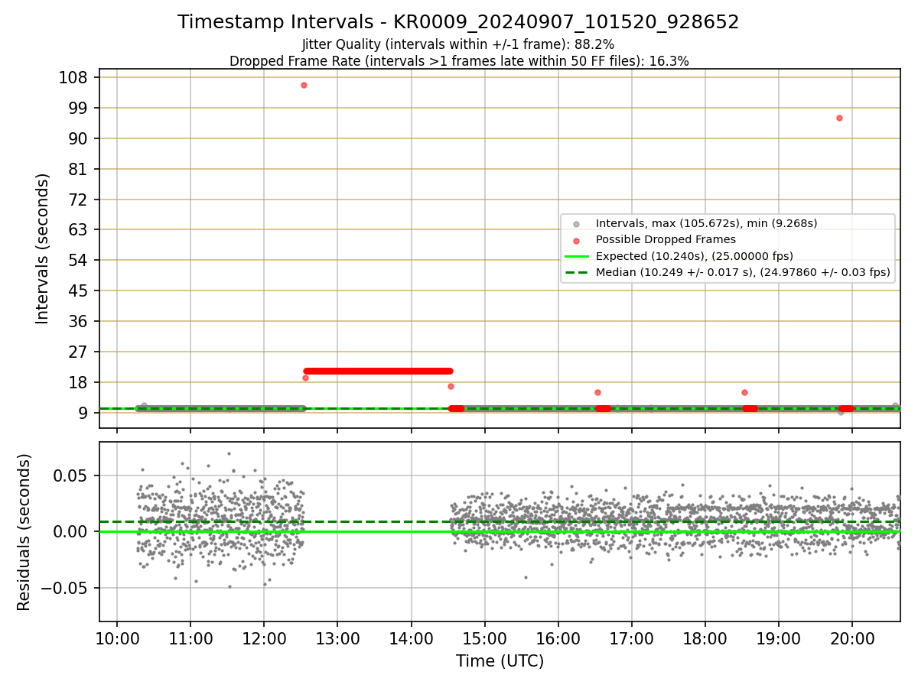Click the 19:00 time tick label

tap(779, 638)
